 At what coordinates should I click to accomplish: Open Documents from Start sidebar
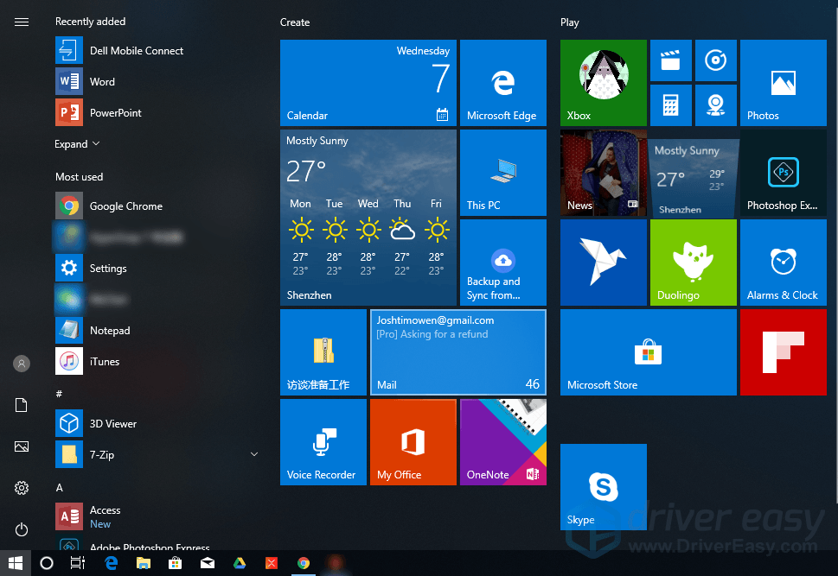pos(22,405)
